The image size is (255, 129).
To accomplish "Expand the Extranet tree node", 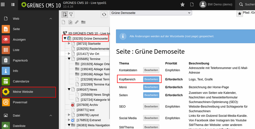I will click(x=69, y=120).
